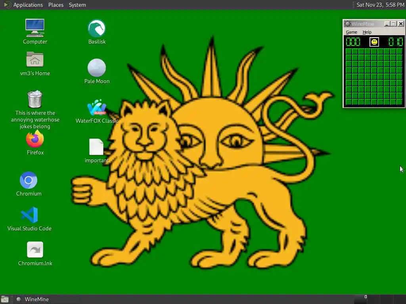The height and width of the screenshot is (304, 406).
Task: Reveal the top-left cell of the minefield
Action: [x=349, y=51]
